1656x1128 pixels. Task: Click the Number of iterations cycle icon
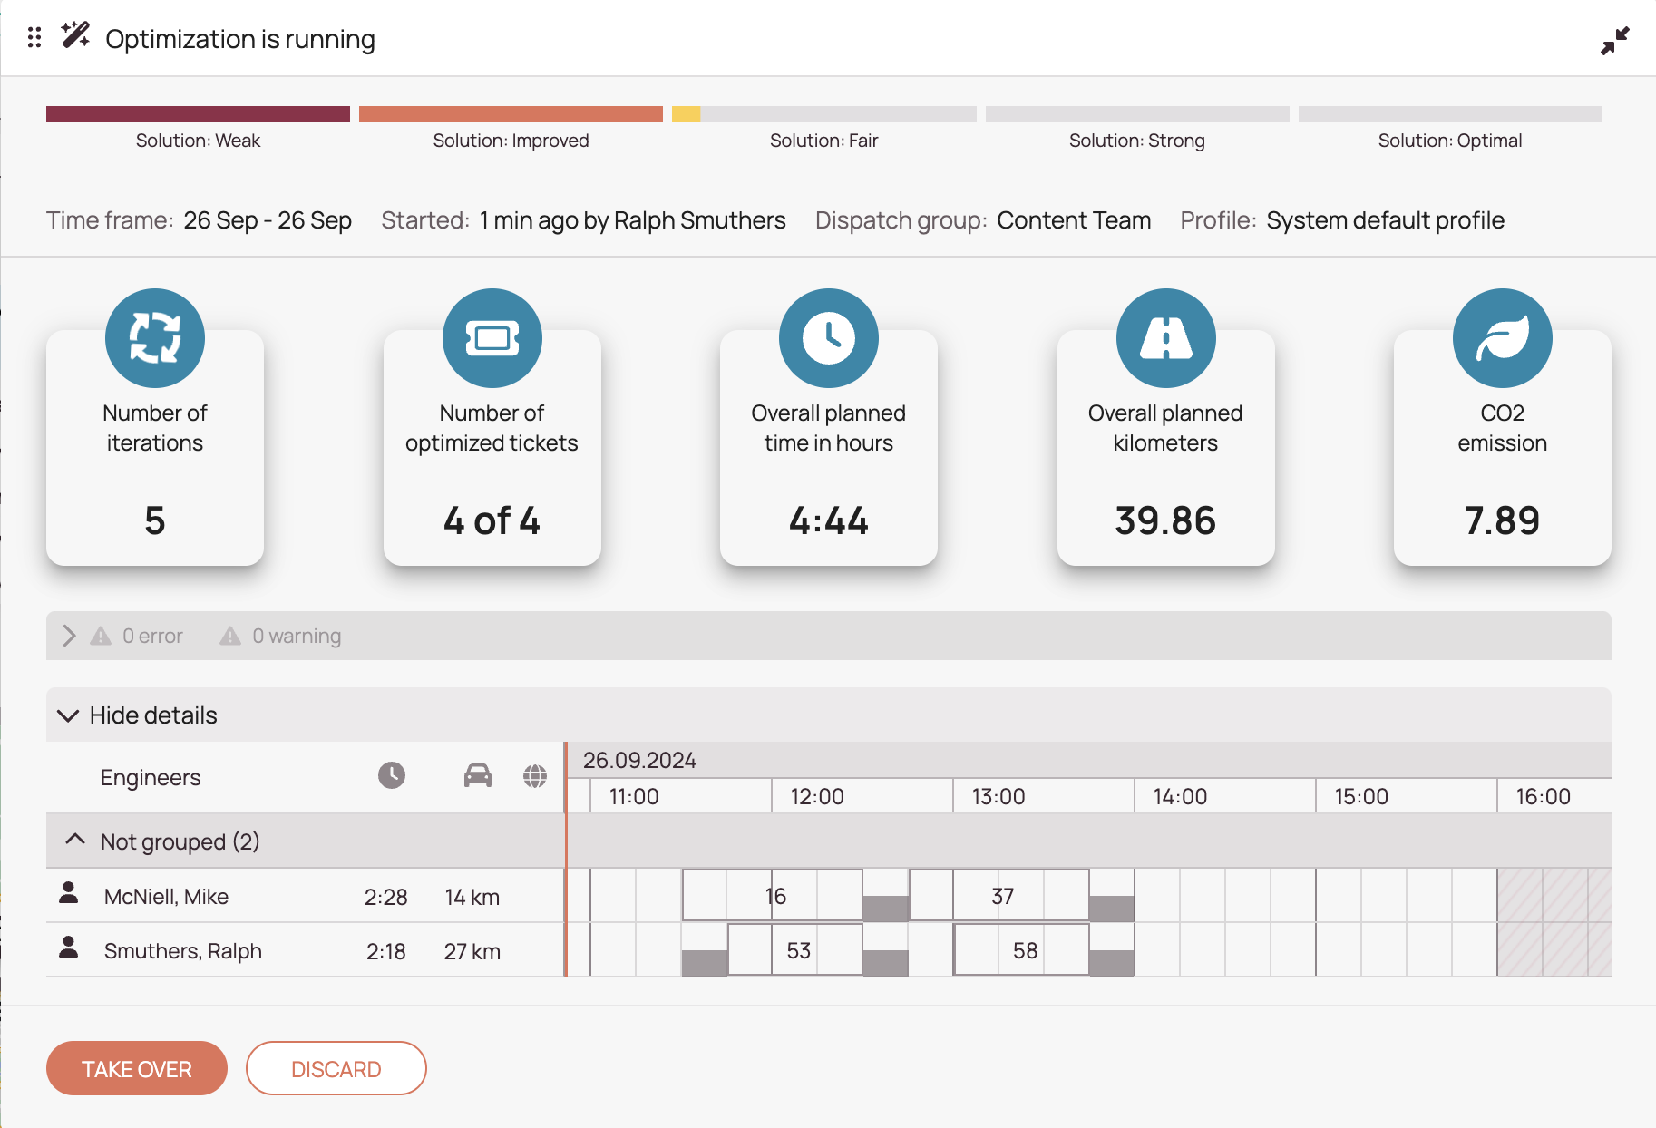[154, 336]
